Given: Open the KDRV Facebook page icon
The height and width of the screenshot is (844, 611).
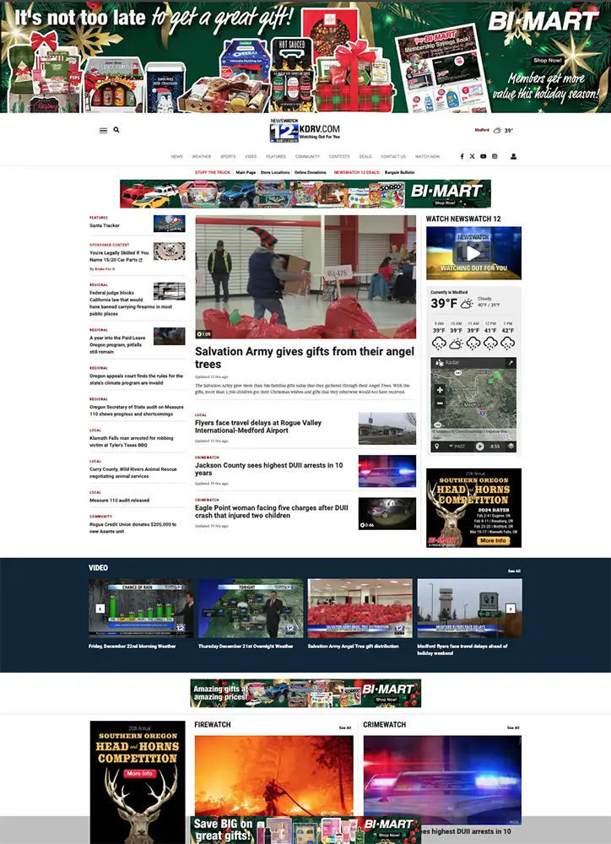Looking at the screenshot, I should point(462,157).
